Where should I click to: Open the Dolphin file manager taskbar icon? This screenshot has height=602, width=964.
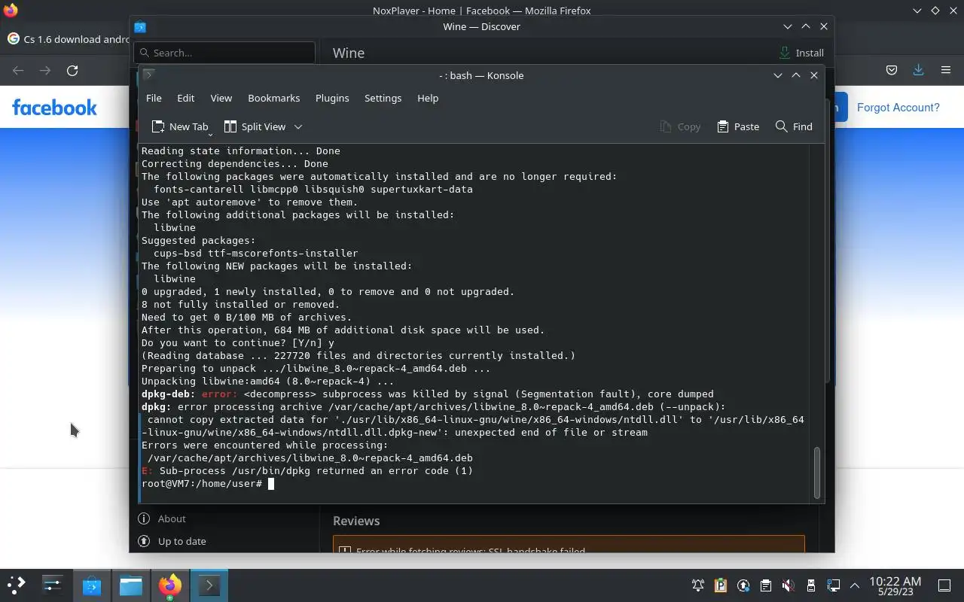(131, 585)
